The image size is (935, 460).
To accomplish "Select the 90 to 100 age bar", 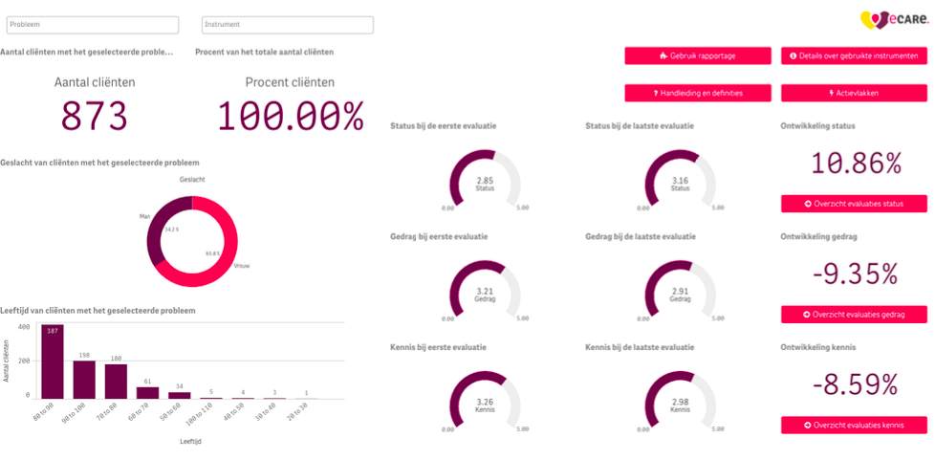I will [84, 380].
